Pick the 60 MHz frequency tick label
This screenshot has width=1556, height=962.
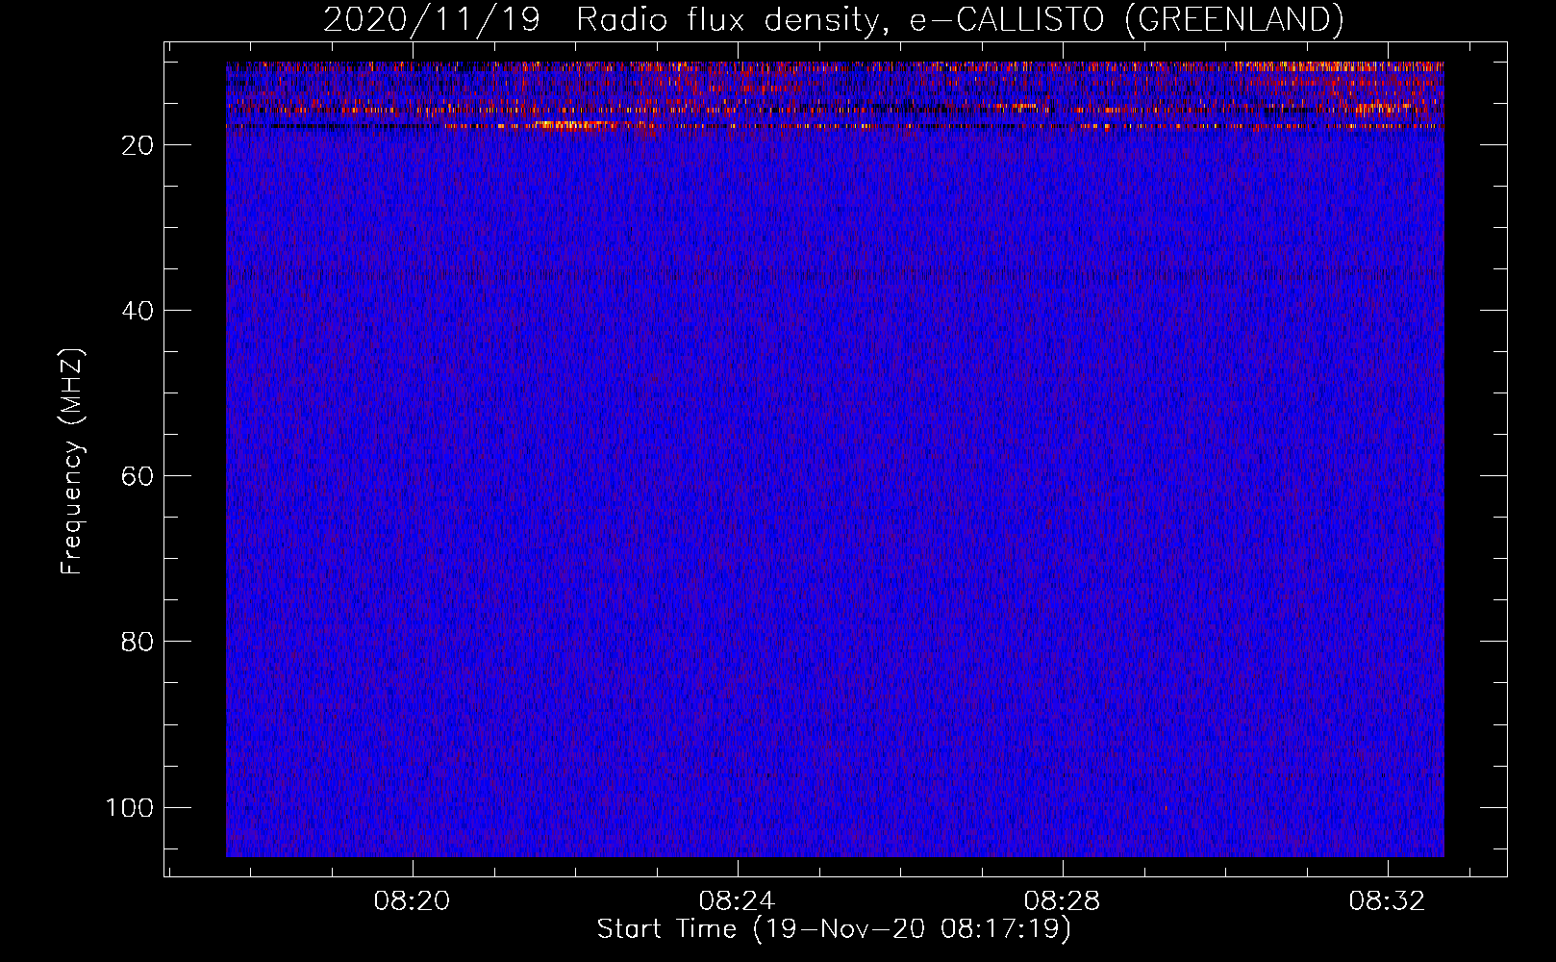point(138,476)
